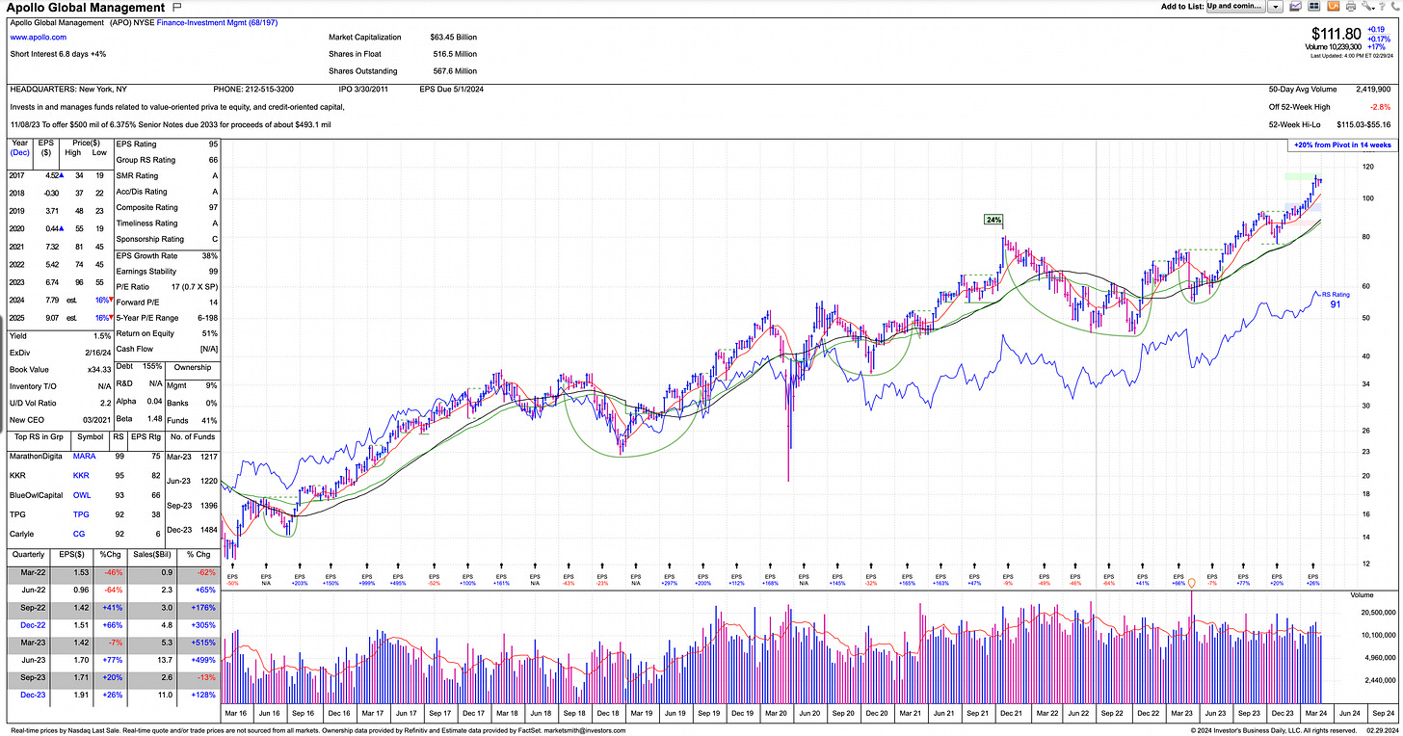Click the Return on Equity row
The width and height of the screenshot is (1403, 736).
coord(167,333)
